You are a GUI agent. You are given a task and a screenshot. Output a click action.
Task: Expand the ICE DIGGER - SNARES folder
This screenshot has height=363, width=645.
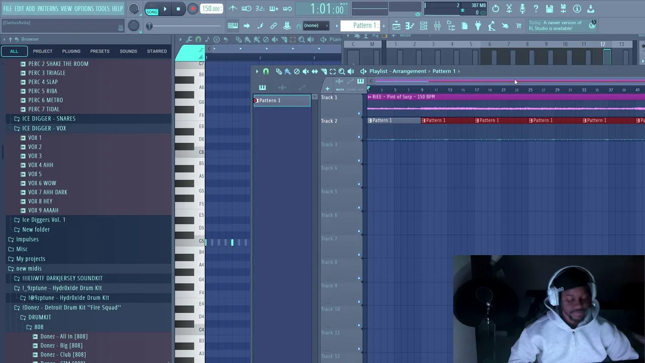(x=49, y=118)
